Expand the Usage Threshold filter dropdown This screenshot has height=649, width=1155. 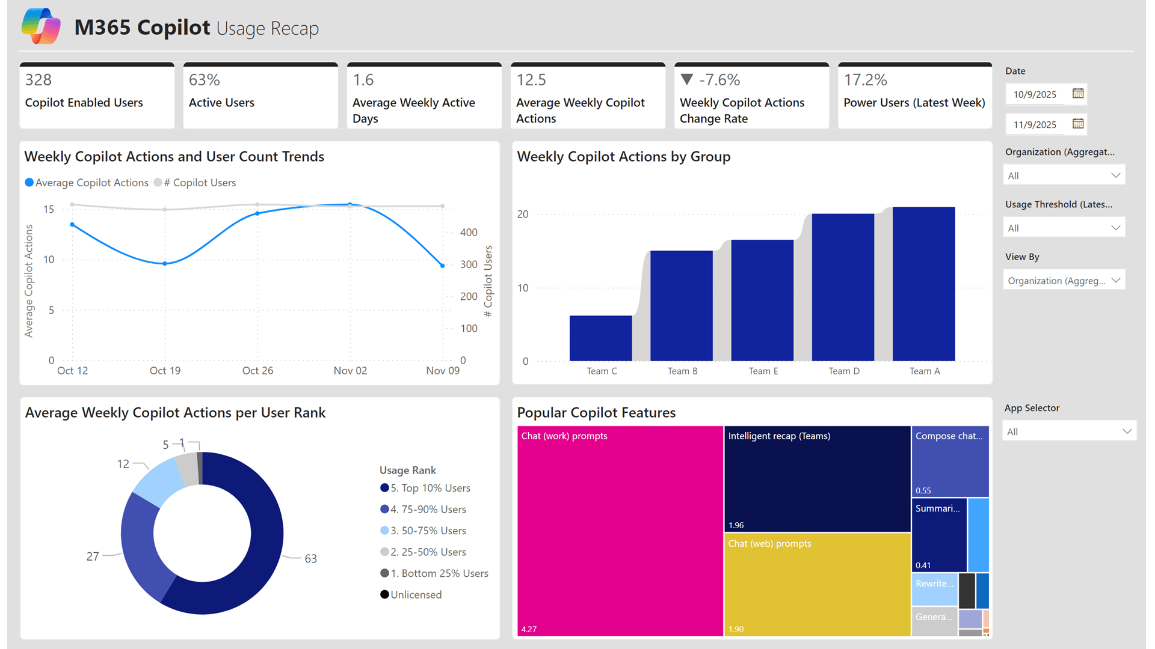coord(1064,227)
